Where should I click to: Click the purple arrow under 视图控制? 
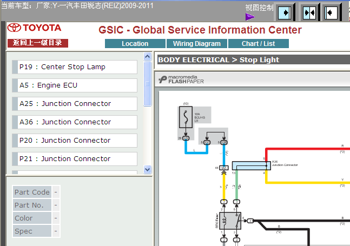point(250,17)
